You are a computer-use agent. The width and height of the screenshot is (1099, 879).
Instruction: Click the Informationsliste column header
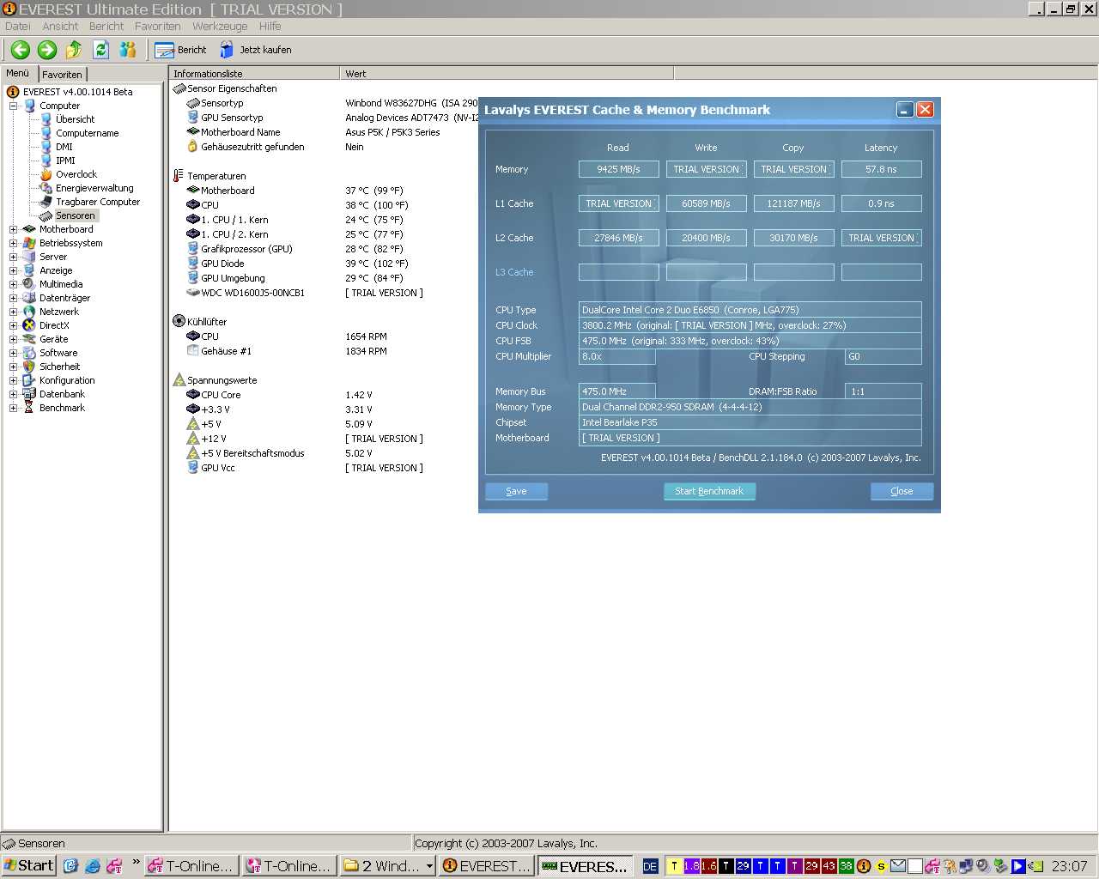click(x=254, y=74)
